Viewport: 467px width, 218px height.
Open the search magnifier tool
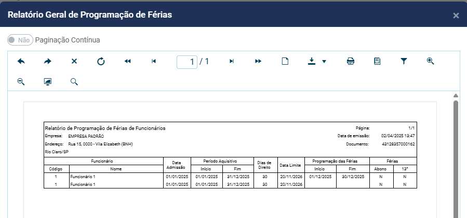click(x=74, y=82)
